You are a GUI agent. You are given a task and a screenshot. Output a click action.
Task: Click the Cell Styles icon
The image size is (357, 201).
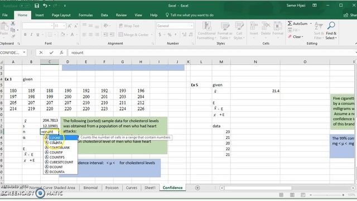tap(239, 26)
